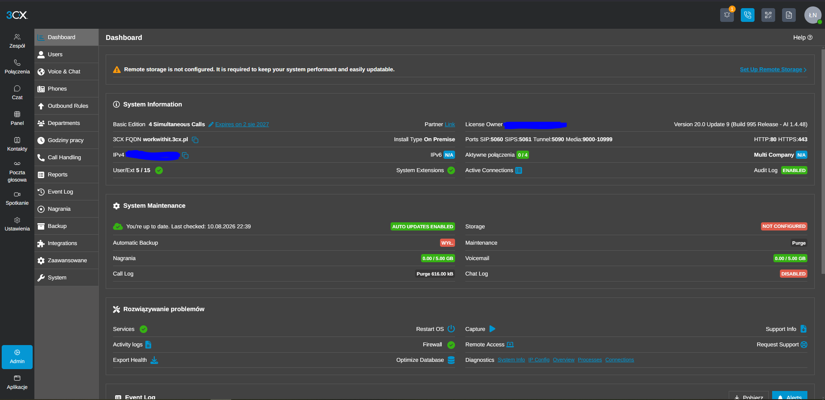Click the Services status check icon
The image size is (825, 400).
click(144, 329)
